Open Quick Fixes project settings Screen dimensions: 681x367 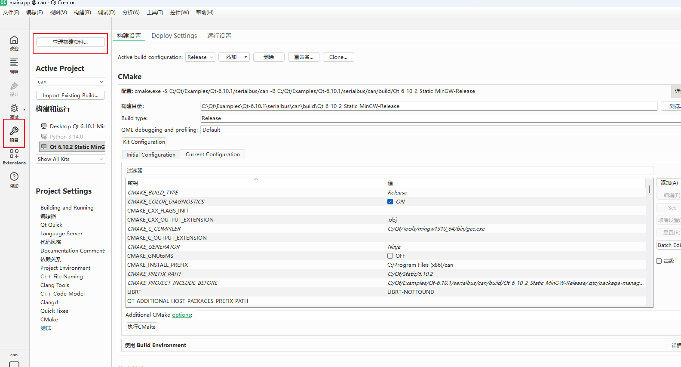coord(54,311)
